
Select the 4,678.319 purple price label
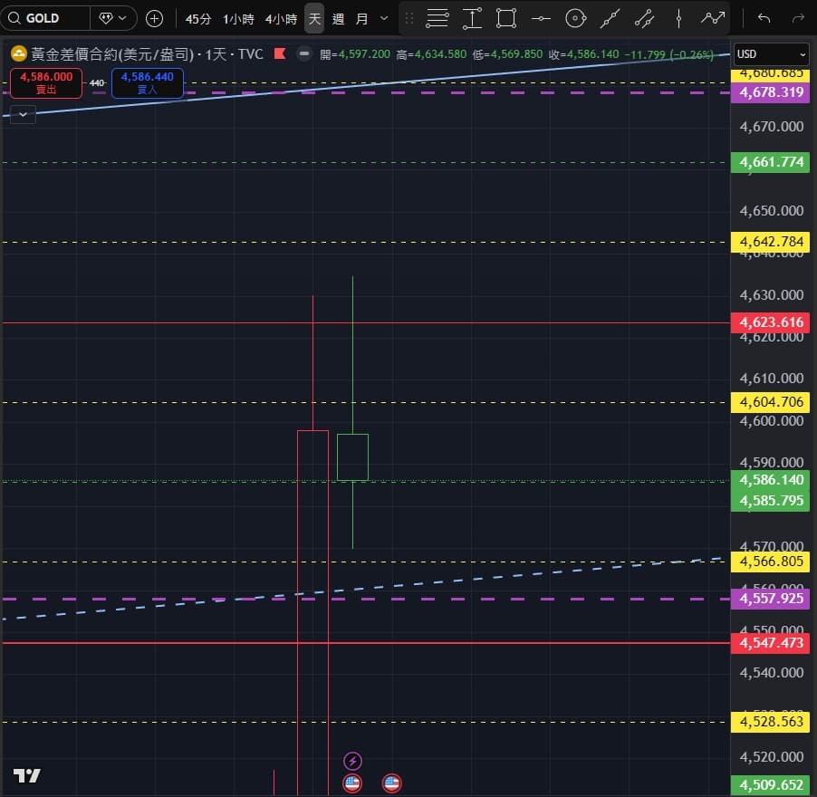(770, 92)
